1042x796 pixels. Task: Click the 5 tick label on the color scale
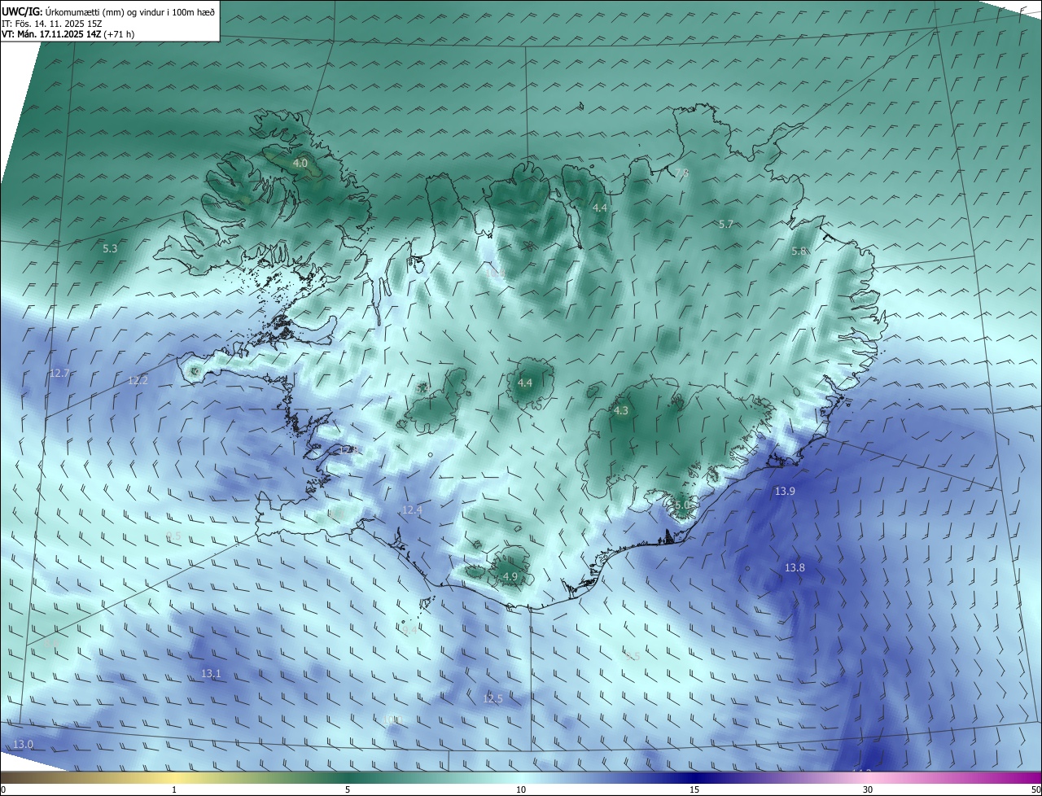coord(348,789)
